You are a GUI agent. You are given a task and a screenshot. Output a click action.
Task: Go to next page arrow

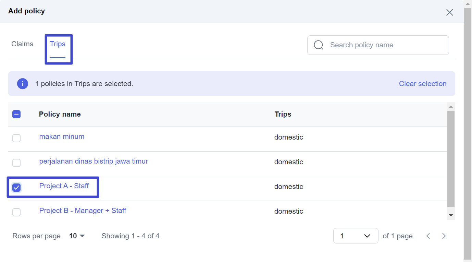444,236
